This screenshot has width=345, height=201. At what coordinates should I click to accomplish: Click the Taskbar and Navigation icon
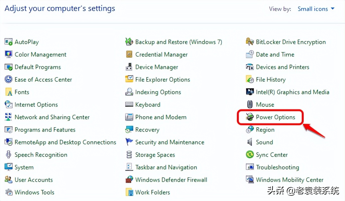(x=129, y=167)
